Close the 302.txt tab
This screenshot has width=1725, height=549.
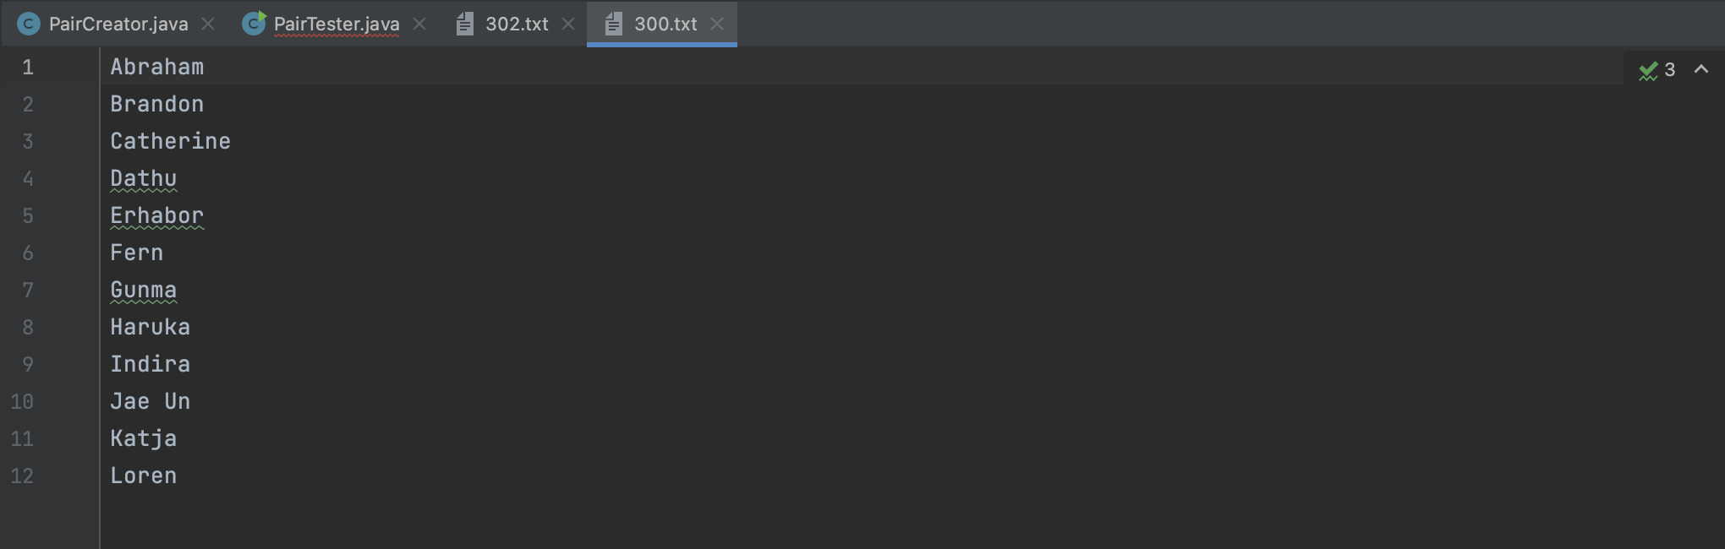point(568,24)
